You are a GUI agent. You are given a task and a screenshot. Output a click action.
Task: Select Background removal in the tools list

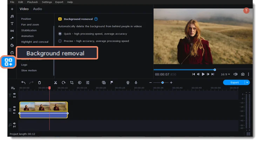pyautogui.click(x=55, y=54)
